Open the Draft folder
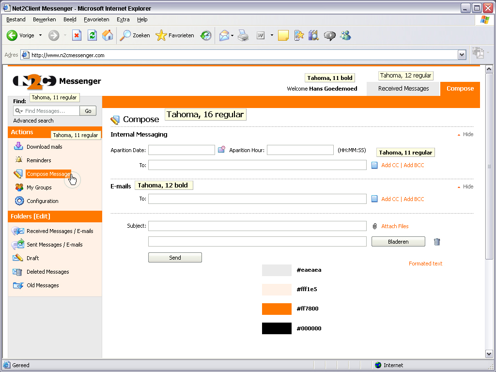Viewport: 496px width, 372px height. 32,258
